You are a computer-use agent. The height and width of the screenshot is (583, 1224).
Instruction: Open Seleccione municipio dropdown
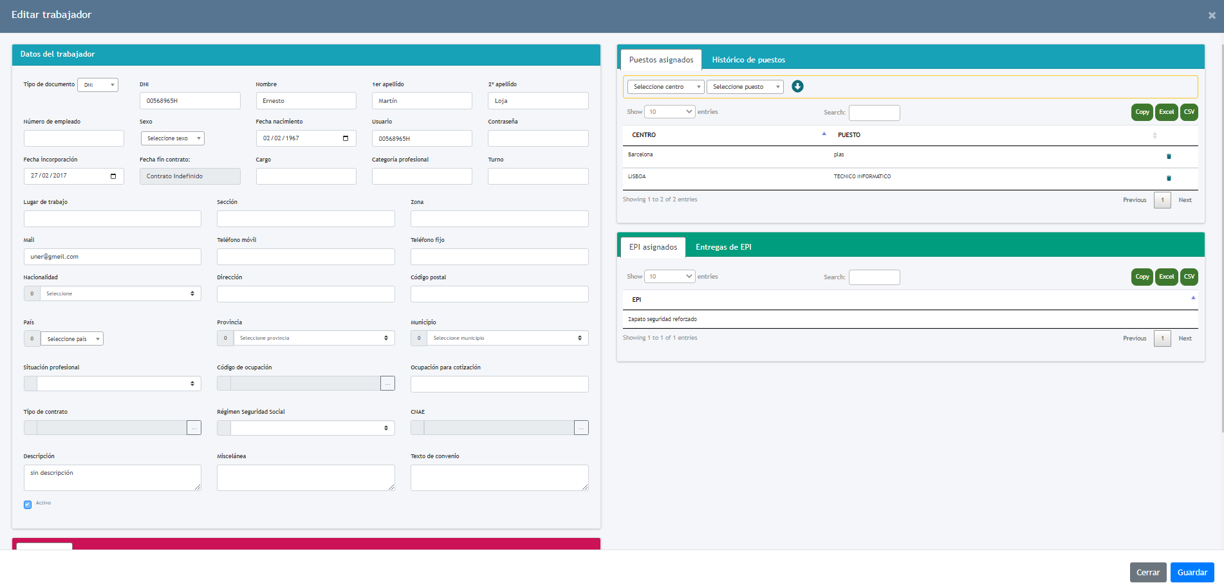coord(507,338)
